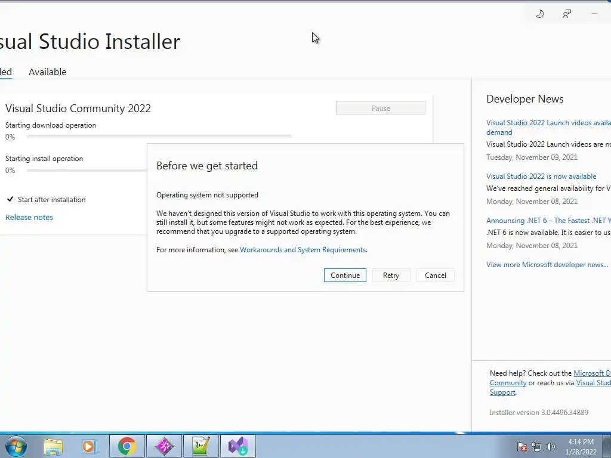Launch Windows Media Player from taskbar
The width and height of the screenshot is (611, 458).
[x=89, y=446]
